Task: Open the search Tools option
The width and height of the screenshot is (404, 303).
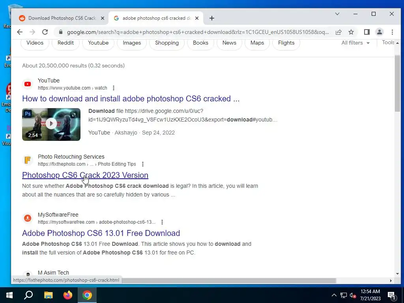Action: [x=388, y=43]
